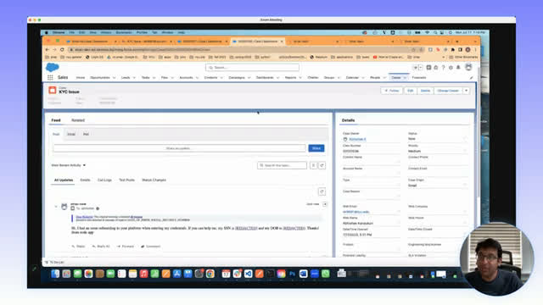
Task: Click the Share an update text box
Action: 179,148
